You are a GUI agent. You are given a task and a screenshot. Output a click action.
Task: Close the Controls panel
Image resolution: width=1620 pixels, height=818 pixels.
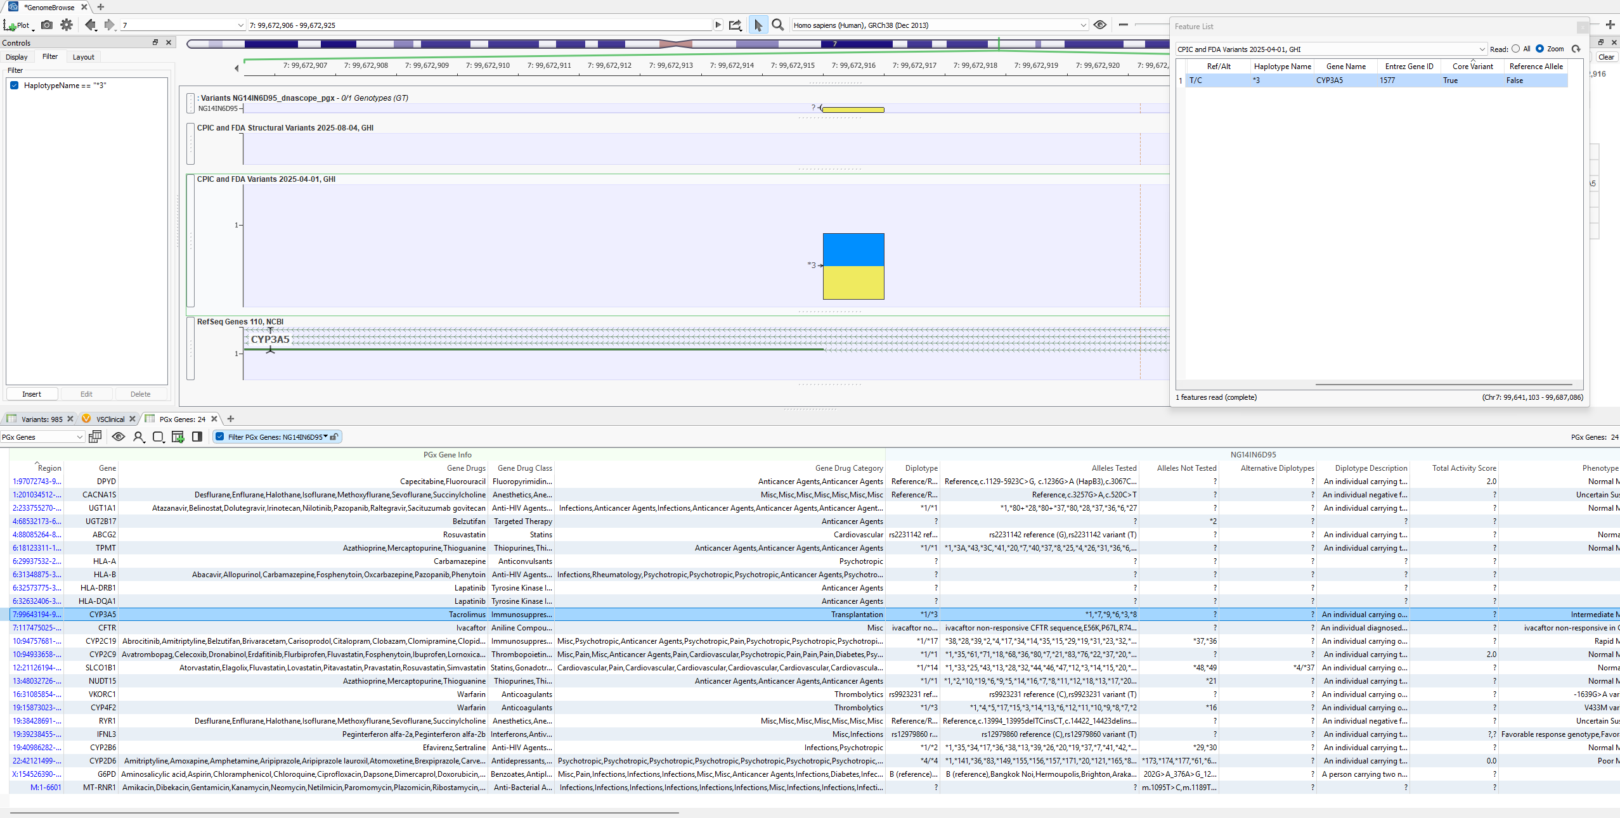(x=169, y=42)
